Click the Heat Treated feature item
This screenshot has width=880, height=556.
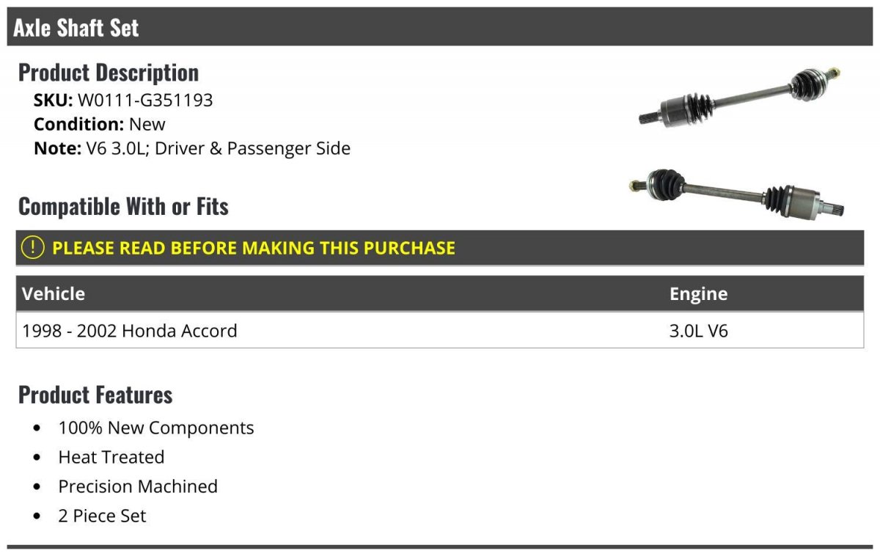click(111, 457)
